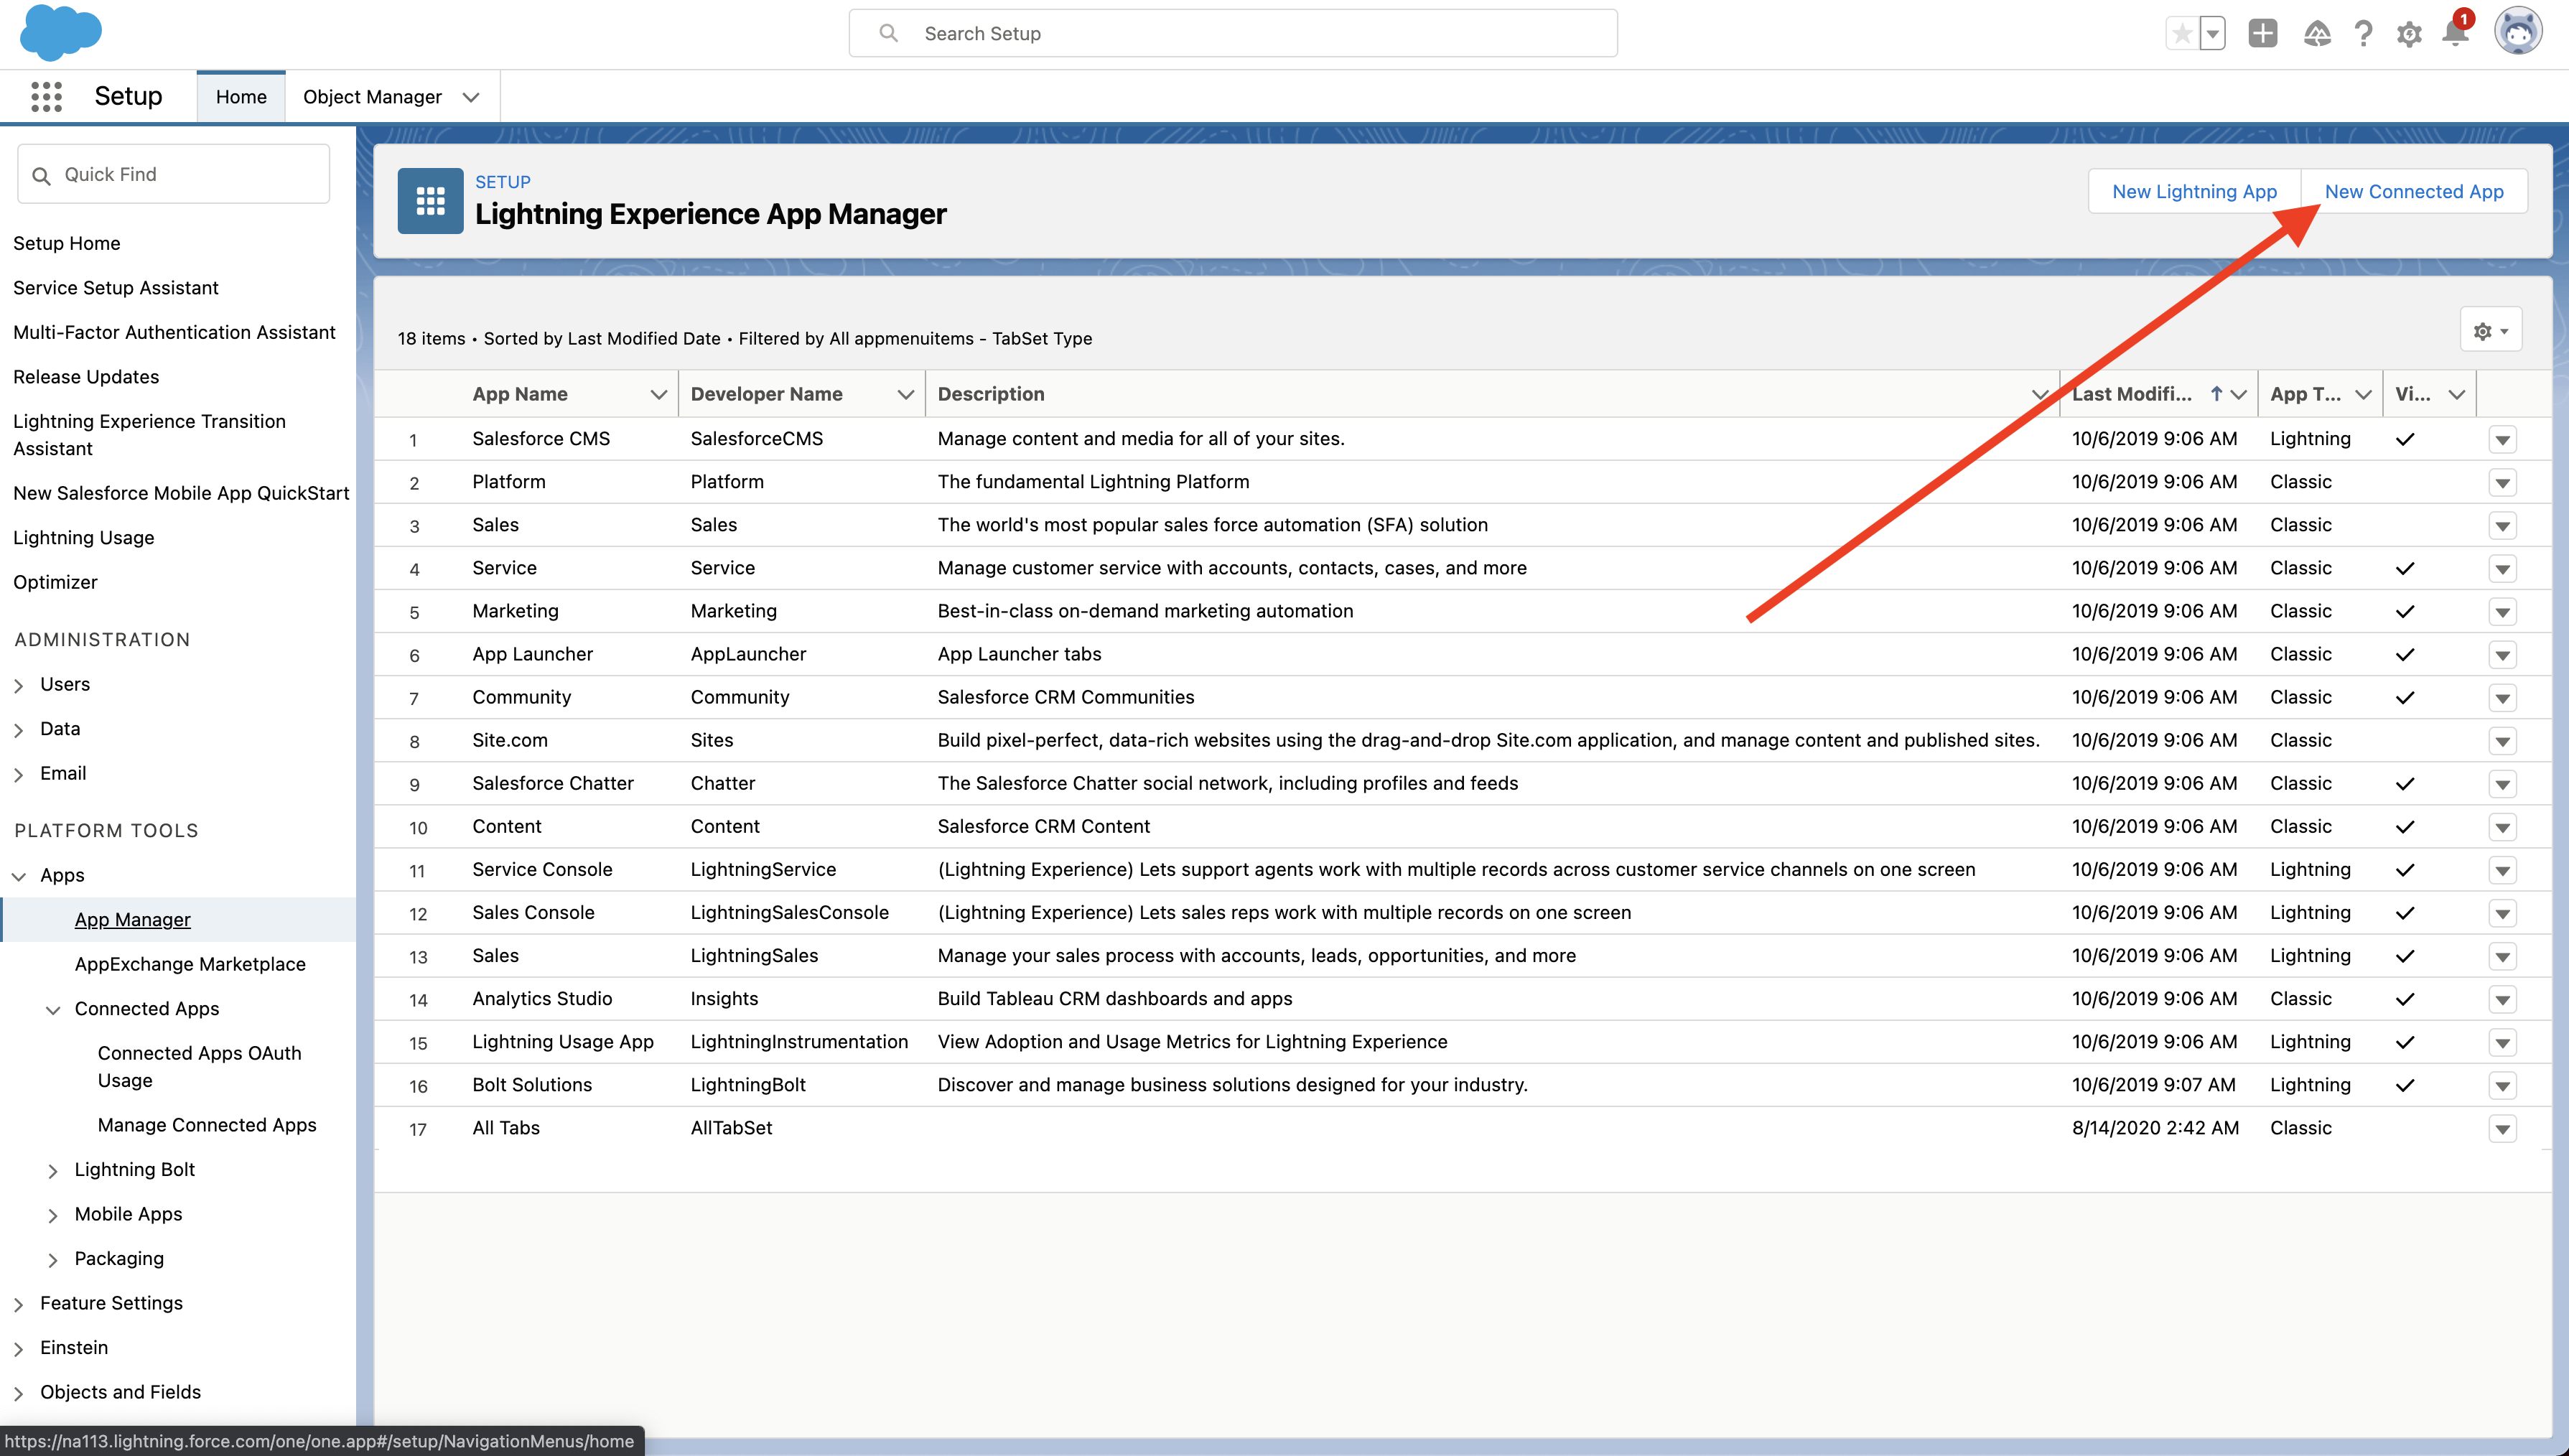Open row actions for Bolt Solutions
This screenshot has height=1456, width=2569.
click(x=2502, y=1085)
